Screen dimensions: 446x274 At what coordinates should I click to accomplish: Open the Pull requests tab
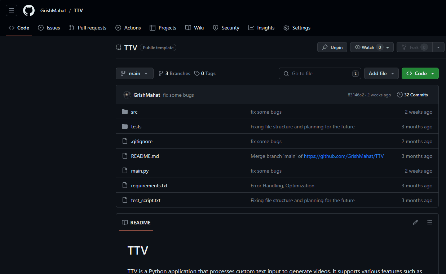[x=88, y=28]
